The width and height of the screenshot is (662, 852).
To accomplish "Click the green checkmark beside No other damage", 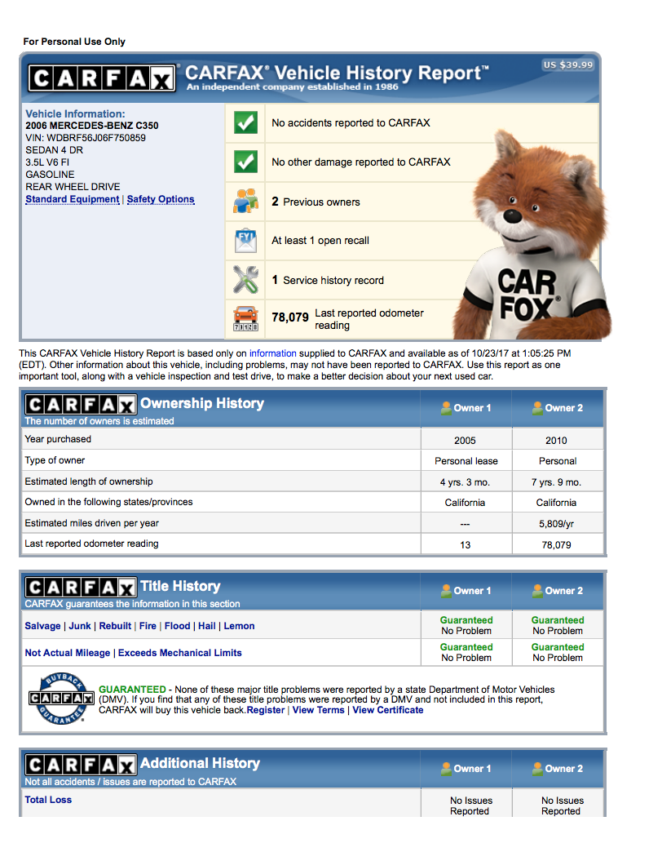I will pyautogui.click(x=245, y=162).
